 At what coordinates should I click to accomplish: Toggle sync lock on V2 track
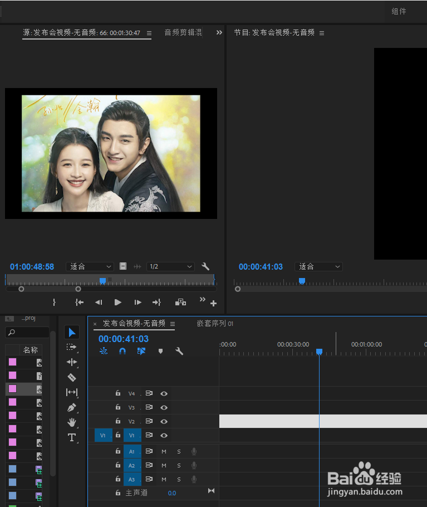pos(149,421)
